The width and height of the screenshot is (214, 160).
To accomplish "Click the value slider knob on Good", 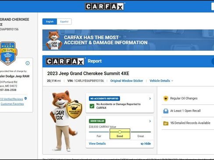I will coord(120,132).
